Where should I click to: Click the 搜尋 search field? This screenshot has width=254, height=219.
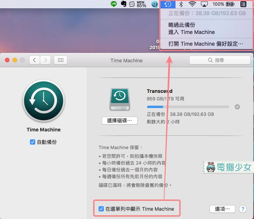[220, 60]
